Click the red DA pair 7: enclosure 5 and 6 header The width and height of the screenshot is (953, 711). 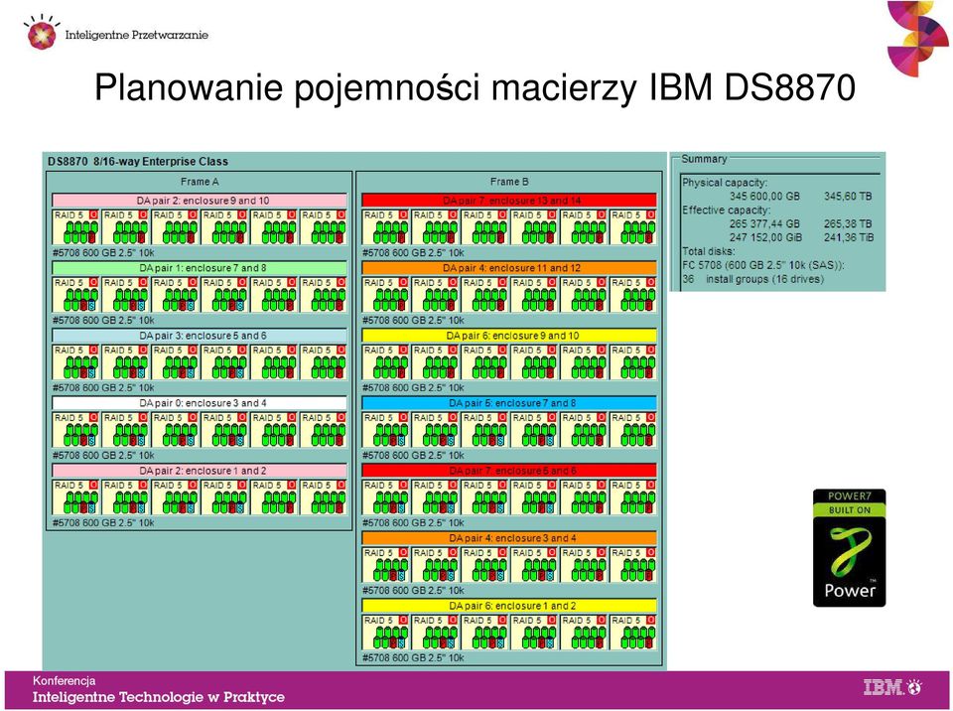pyautogui.click(x=509, y=471)
